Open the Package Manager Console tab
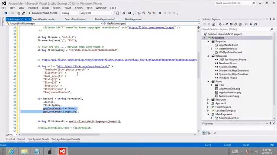Screen dimensions: 277x155 pos(66,139)
